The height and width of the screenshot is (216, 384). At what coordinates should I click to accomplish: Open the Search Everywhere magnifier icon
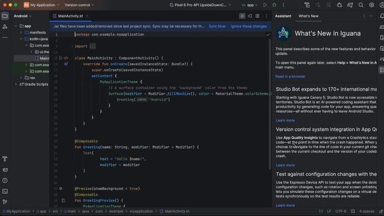(x=361, y=5)
